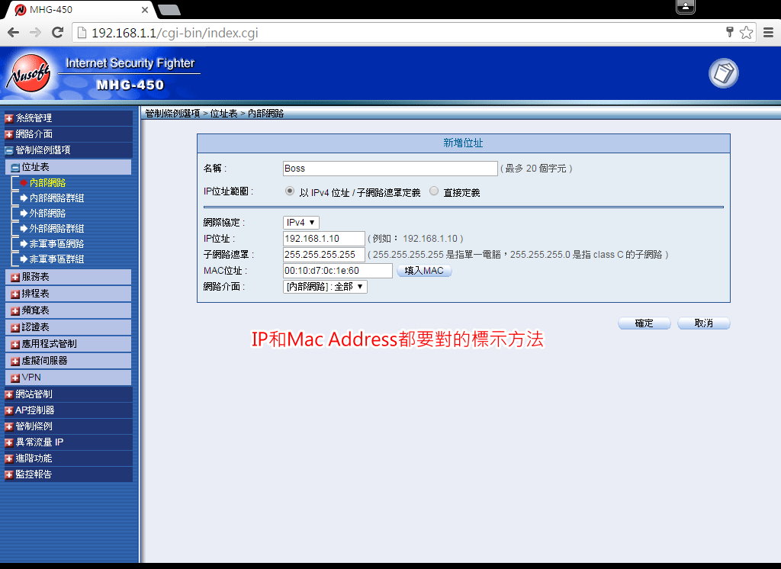Image resolution: width=781 pixels, height=569 pixels.
Task: Click the 名稱 input field
Action: 390,169
